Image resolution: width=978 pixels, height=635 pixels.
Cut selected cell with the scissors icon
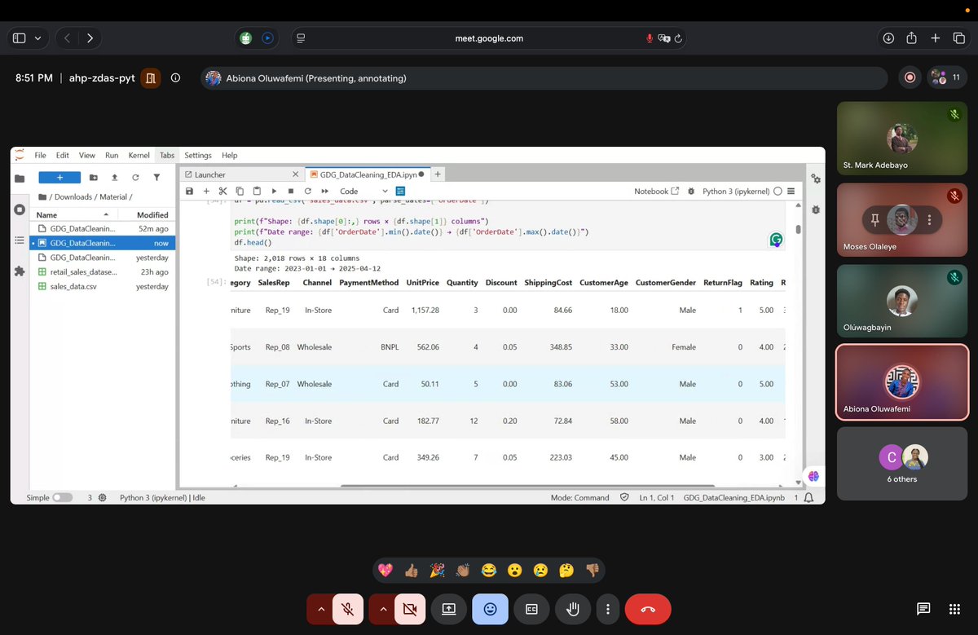pyautogui.click(x=222, y=191)
